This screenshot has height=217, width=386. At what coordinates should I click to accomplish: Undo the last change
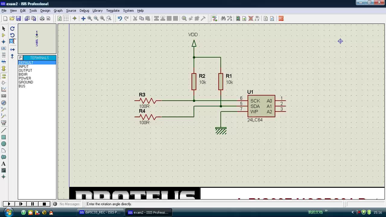(120, 18)
